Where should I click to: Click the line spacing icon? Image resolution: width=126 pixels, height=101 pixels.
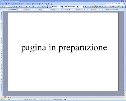[102, 7]
